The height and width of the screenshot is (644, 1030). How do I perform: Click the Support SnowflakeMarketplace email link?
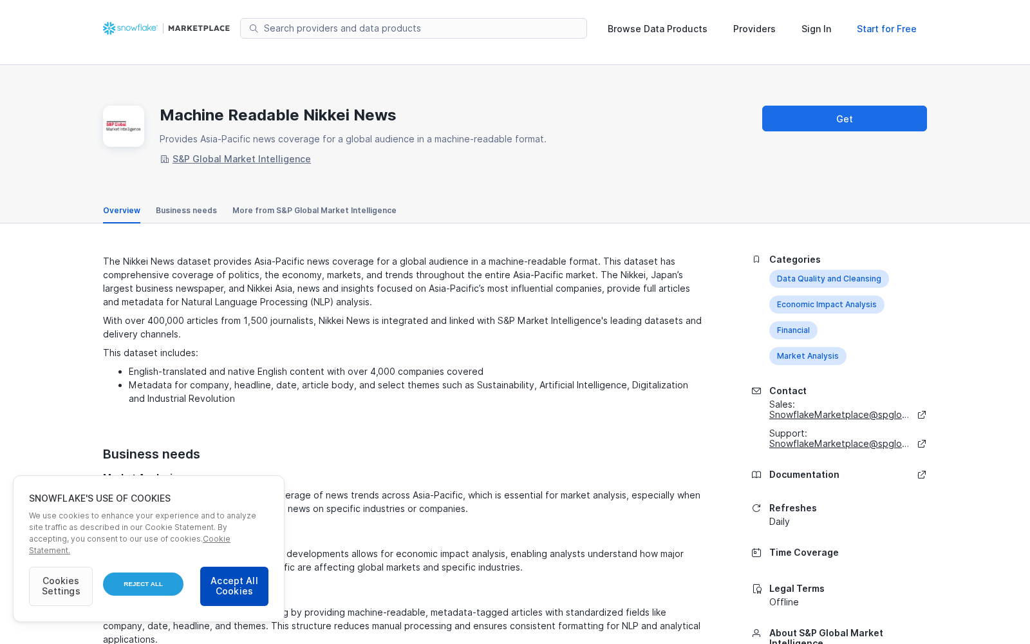(839, 444)
